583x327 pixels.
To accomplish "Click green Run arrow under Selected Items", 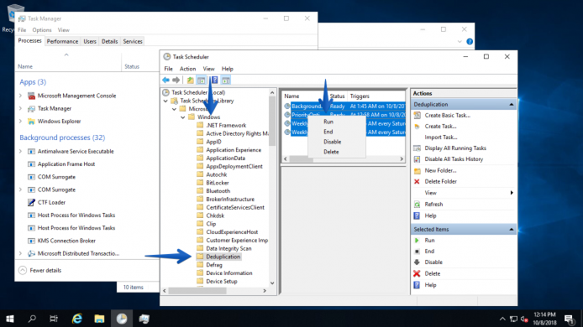I will pos(417,241).
